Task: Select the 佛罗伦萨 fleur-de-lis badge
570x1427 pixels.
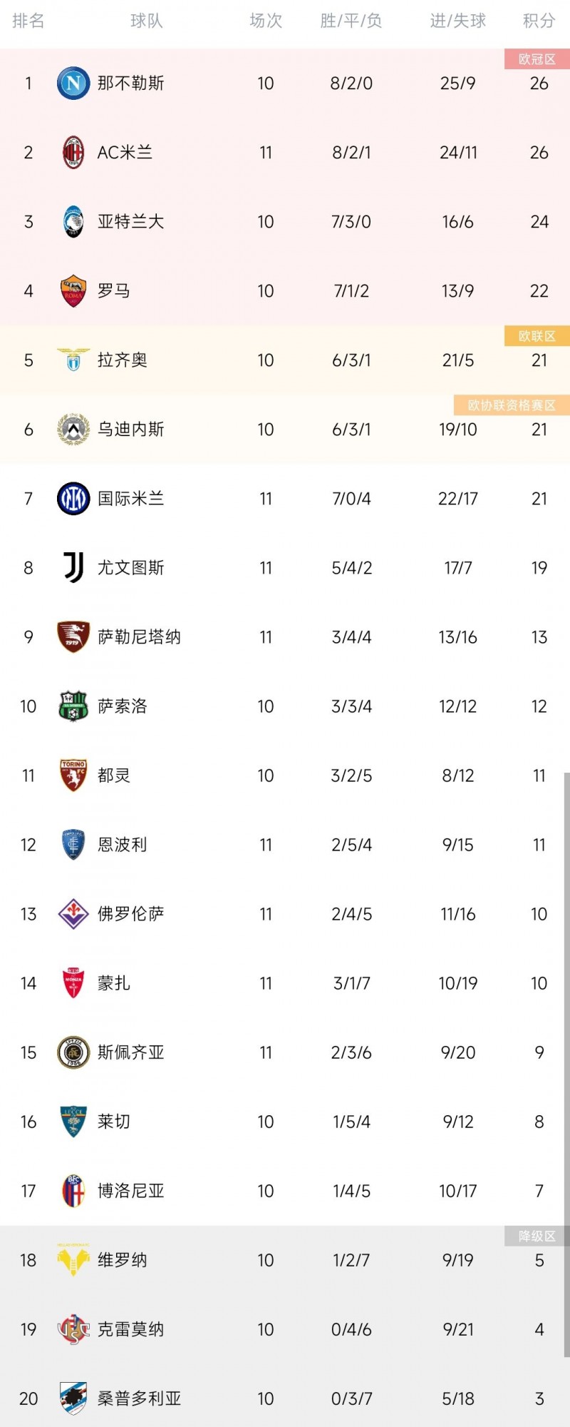Action: point(73,914)
